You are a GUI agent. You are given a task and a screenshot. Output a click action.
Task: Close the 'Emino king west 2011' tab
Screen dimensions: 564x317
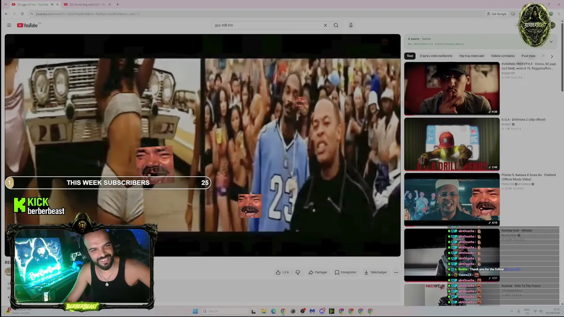click(110, 4)
